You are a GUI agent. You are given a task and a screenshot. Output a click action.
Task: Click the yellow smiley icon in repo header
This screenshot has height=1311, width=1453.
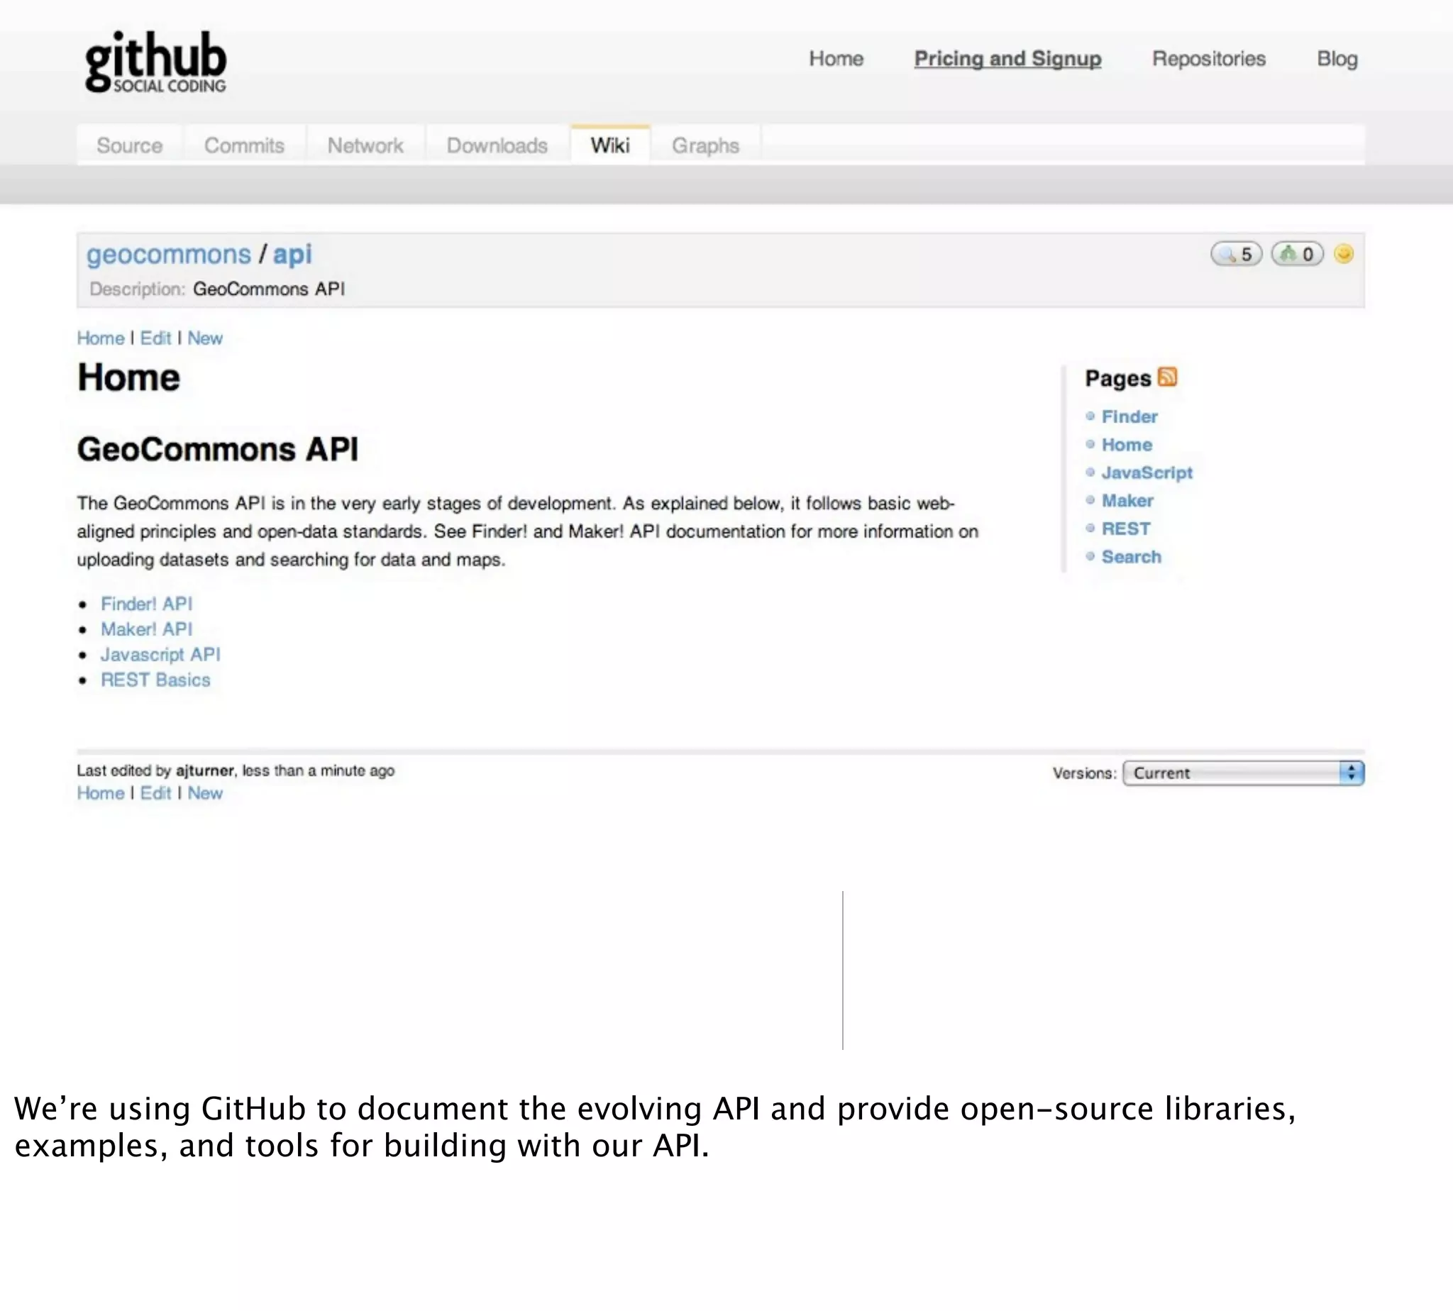coord(1344,253)
